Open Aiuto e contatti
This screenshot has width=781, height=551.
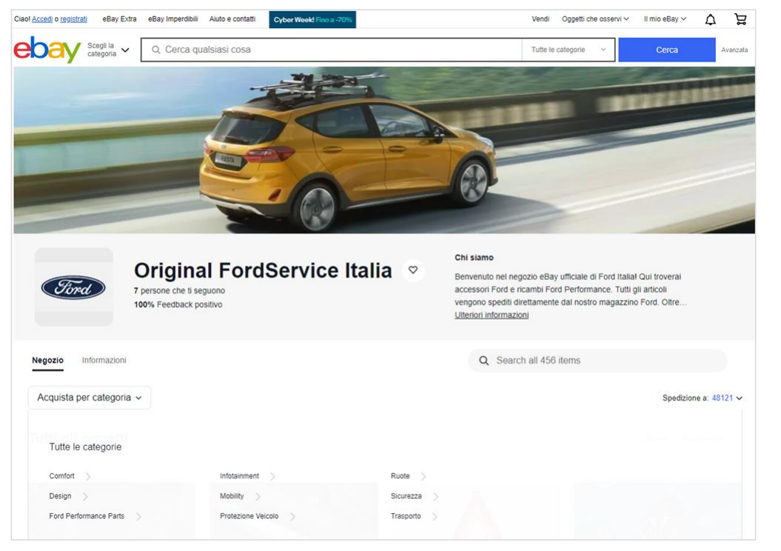232,19
